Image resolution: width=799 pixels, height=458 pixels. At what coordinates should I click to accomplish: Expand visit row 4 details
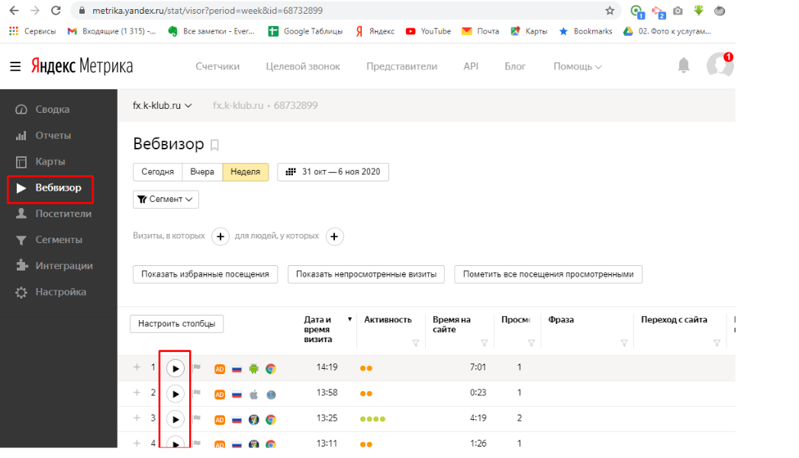point(137,444)
